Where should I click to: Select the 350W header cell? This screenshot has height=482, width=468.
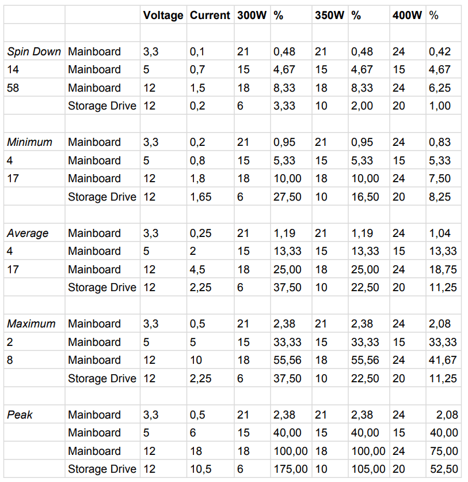pyautogui.click(x=330, y=16)
